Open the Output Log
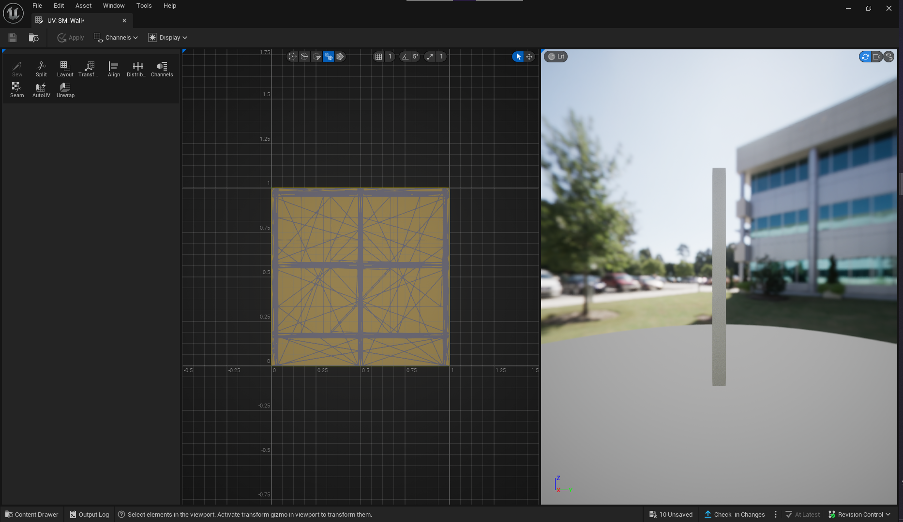Image resolution: width=903 pixels, height=522 pixels. (90, 515)
